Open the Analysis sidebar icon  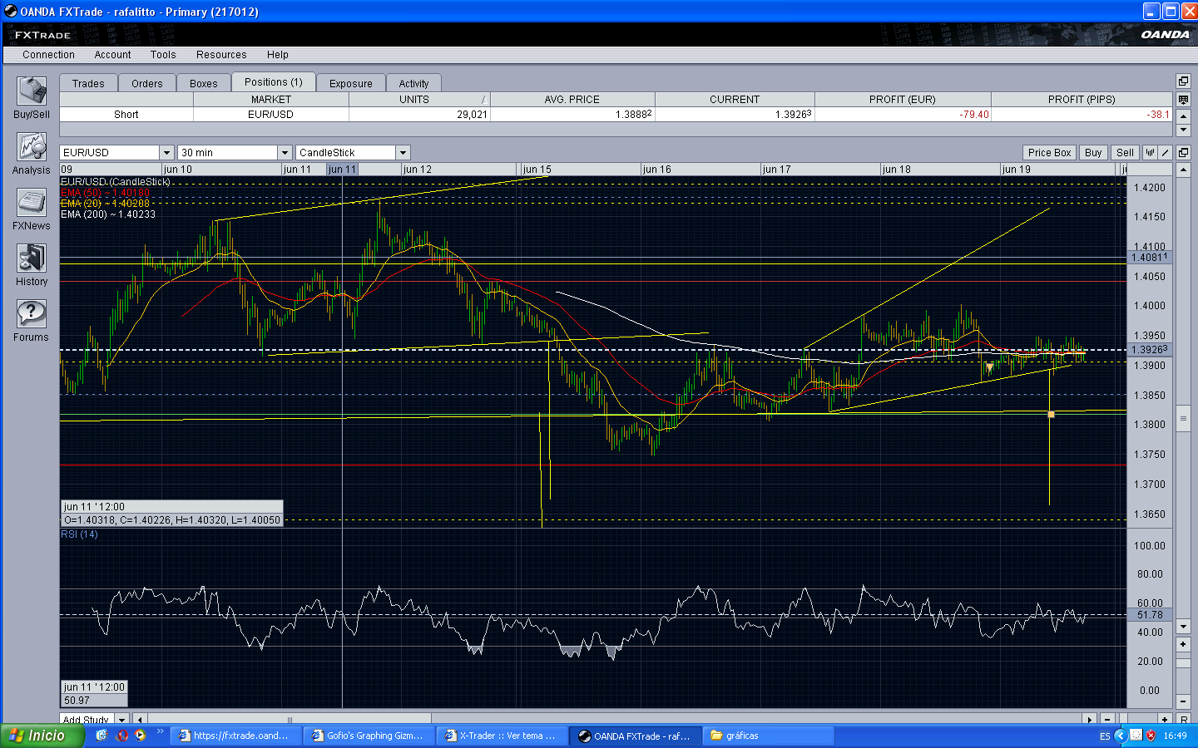click(31, 147)
